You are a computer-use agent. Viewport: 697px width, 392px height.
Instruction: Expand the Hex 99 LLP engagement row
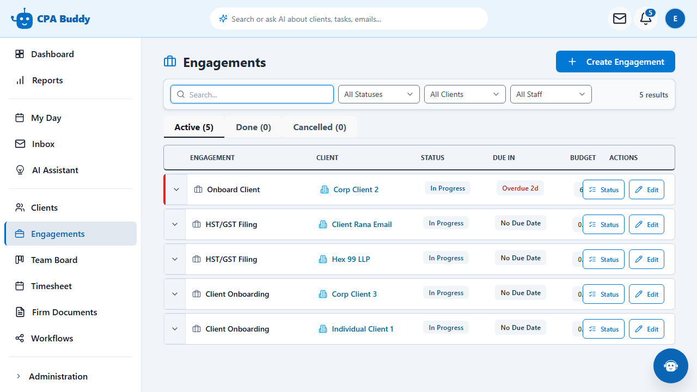(175, 259)
